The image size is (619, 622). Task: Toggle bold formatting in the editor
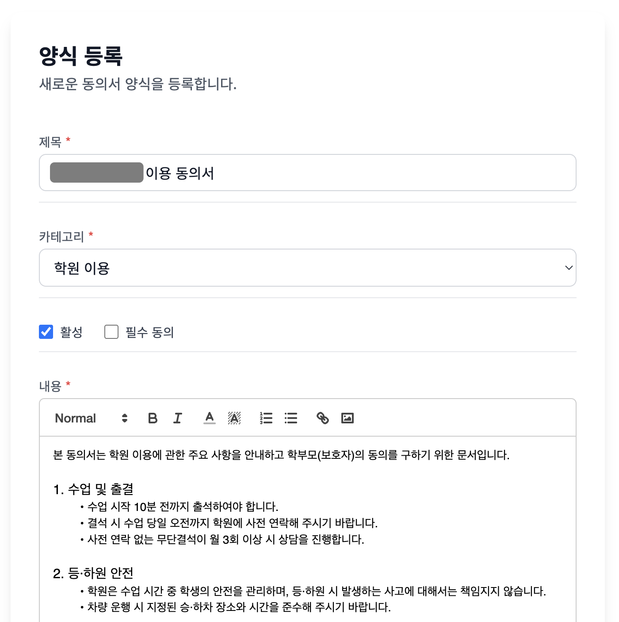153,418
